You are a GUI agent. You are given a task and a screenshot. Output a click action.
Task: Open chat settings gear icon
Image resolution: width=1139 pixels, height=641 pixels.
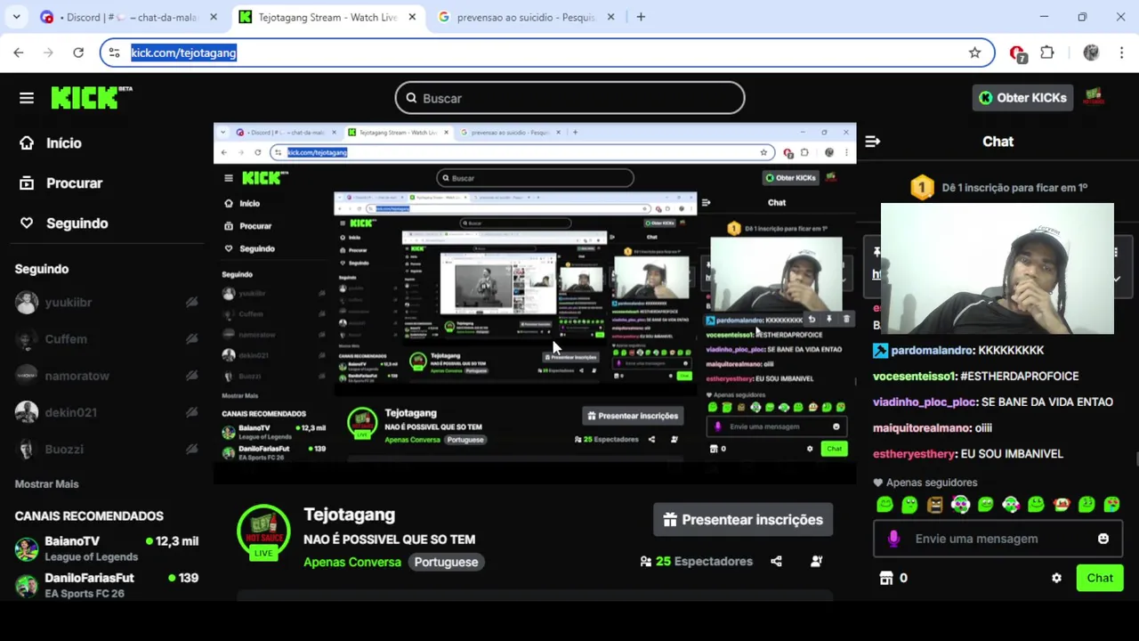1056,579
